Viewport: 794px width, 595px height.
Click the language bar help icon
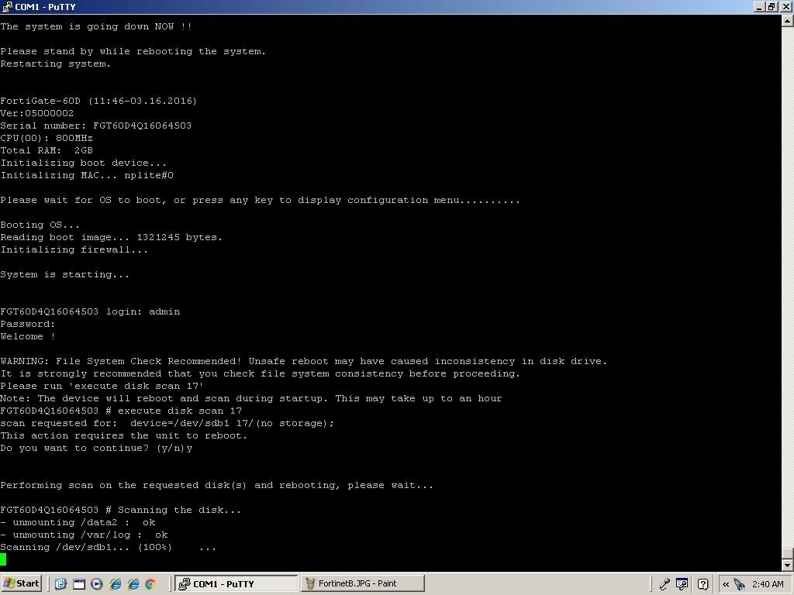(x=703, y=584)
